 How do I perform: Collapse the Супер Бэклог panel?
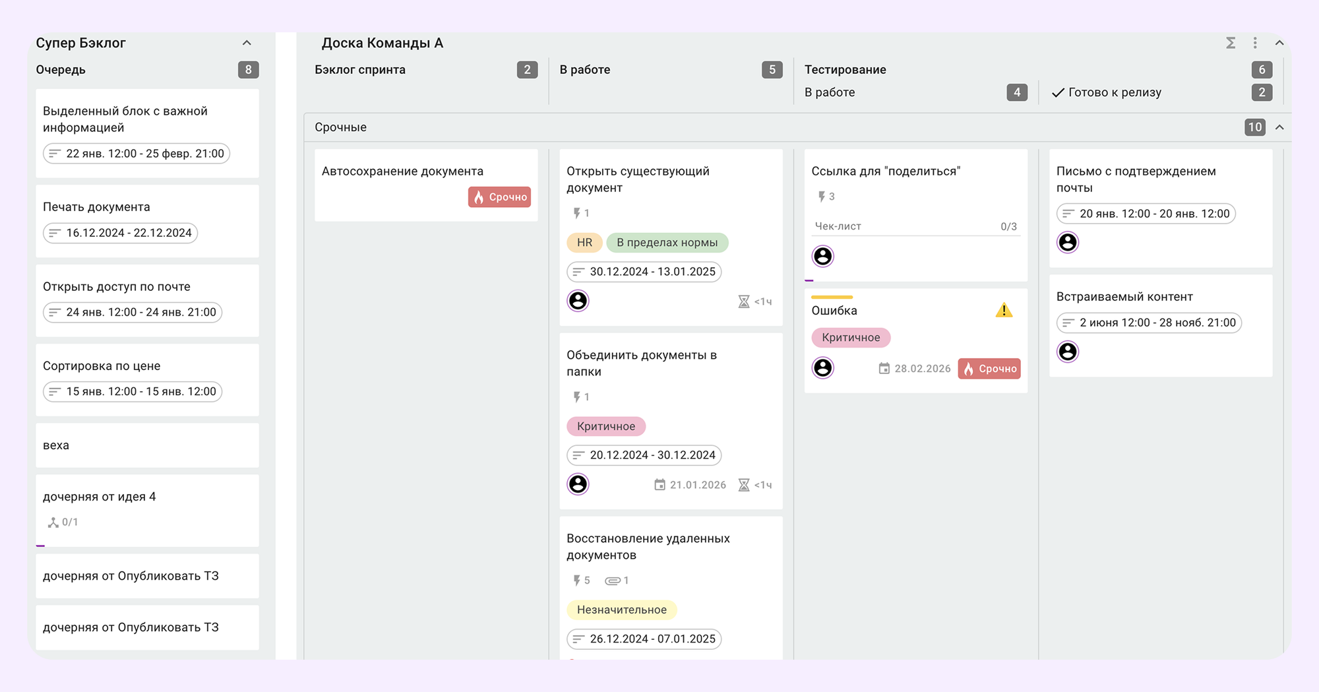pos(247,43)
